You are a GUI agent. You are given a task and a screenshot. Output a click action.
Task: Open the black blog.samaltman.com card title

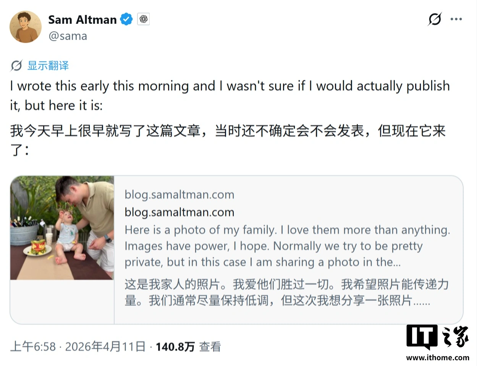point(179,212)
